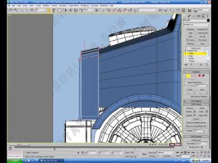Choose Vertex sub-object selection icon
The image size is (218, 163).
[188, 76]
